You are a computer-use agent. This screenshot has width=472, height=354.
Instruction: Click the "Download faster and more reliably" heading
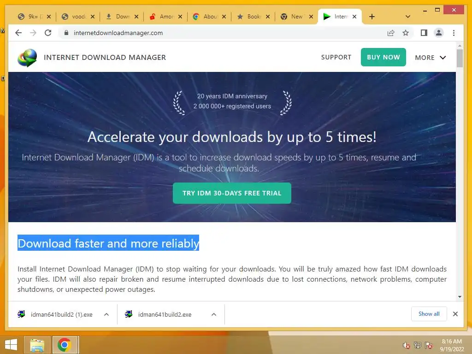point(108,243)
